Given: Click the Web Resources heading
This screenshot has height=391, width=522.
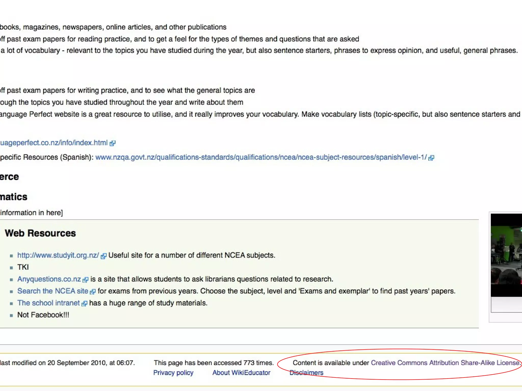Looking at the screenshot, I should click(40, 233).
